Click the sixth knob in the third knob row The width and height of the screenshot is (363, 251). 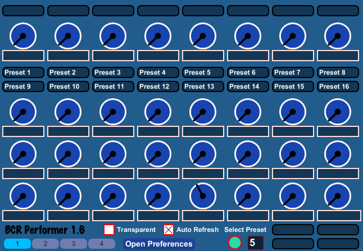pyautogui.click(x=248, y=154)
